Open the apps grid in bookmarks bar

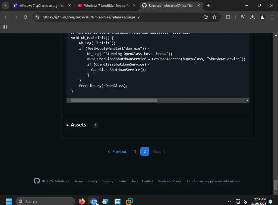[x=5, y=27]
